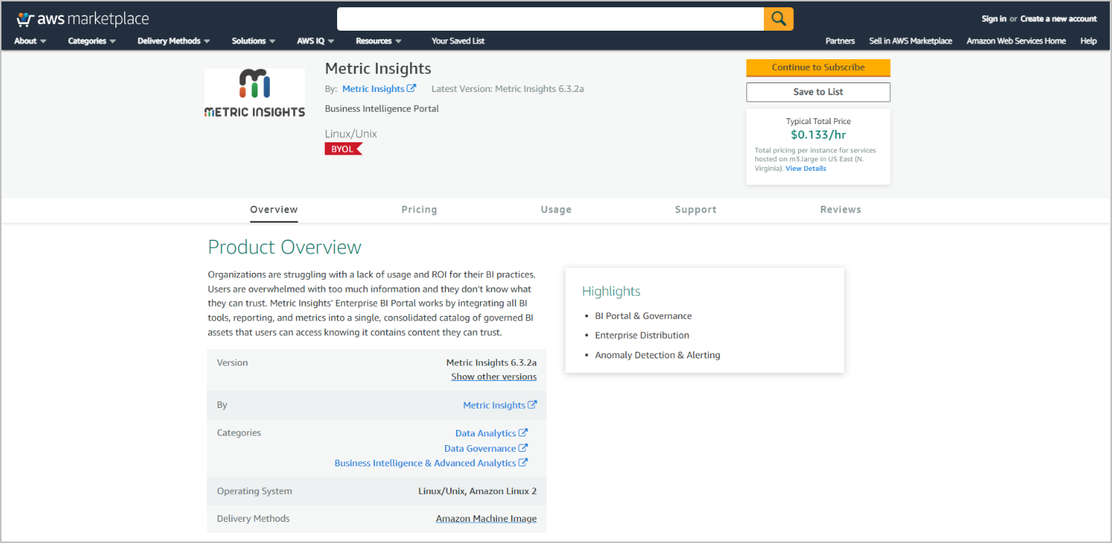Click the Highlights heading

tap(611, 291)
